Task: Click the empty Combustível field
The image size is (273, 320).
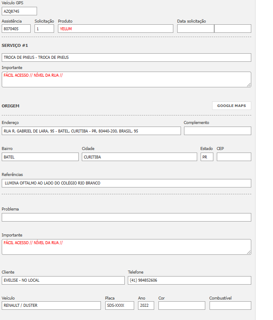Action: [230, 306]
